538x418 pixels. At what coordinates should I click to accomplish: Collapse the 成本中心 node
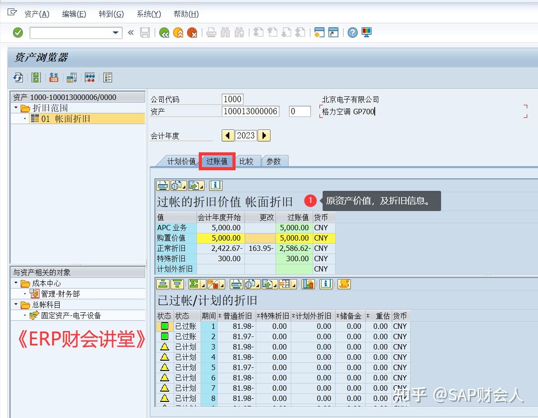(15, 283)
